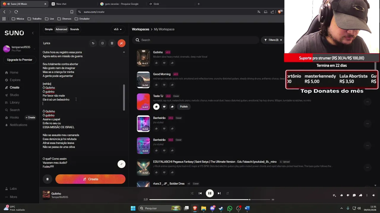Click the lyrics bookmark save icon
Viewport: 380px width, 213px height.
(x=102, y=43)
